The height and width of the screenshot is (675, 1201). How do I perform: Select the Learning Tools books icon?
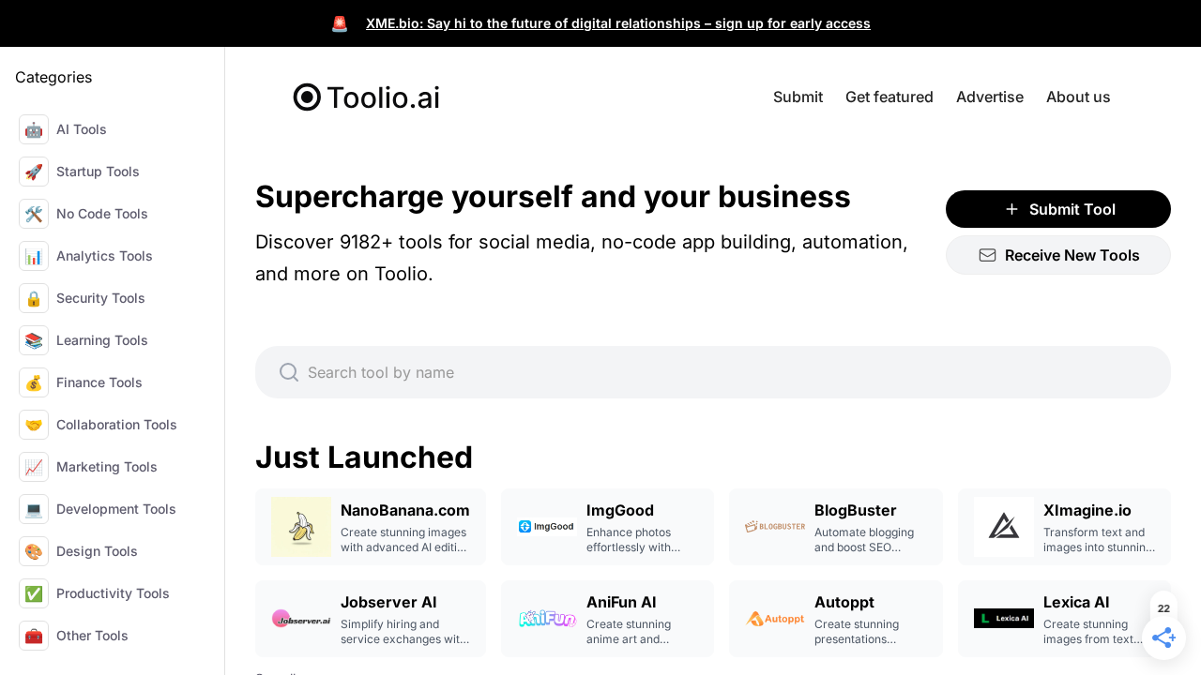pyautogui.click(x=34, y=340)
